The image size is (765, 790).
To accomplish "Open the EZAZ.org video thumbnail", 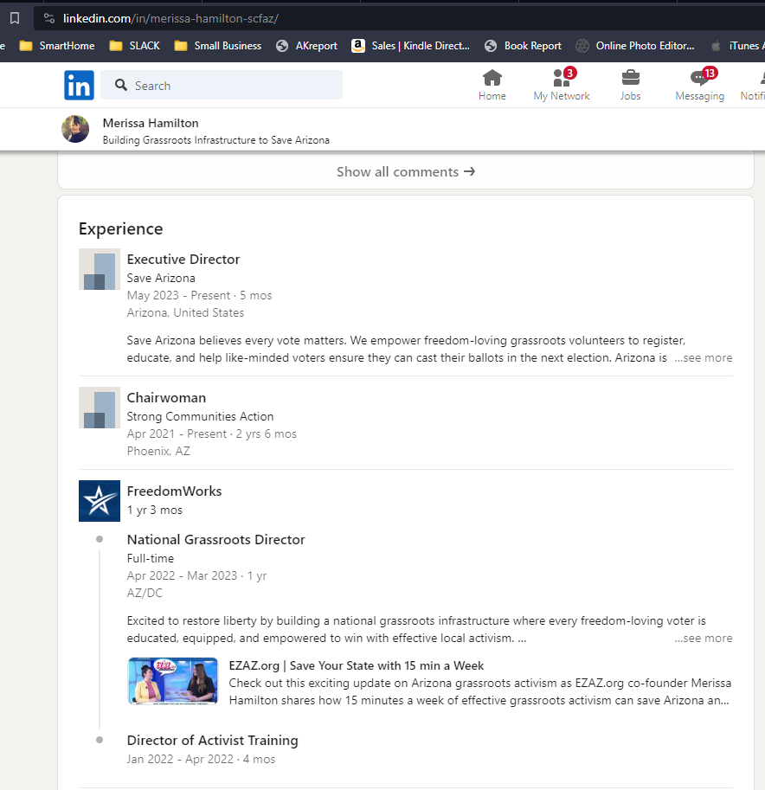I will tap(173, 681).
